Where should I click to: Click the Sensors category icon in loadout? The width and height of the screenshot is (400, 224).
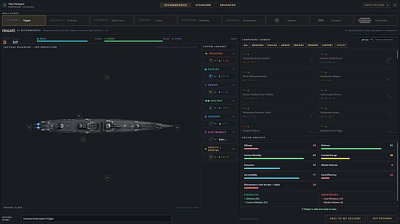point(206,116)
